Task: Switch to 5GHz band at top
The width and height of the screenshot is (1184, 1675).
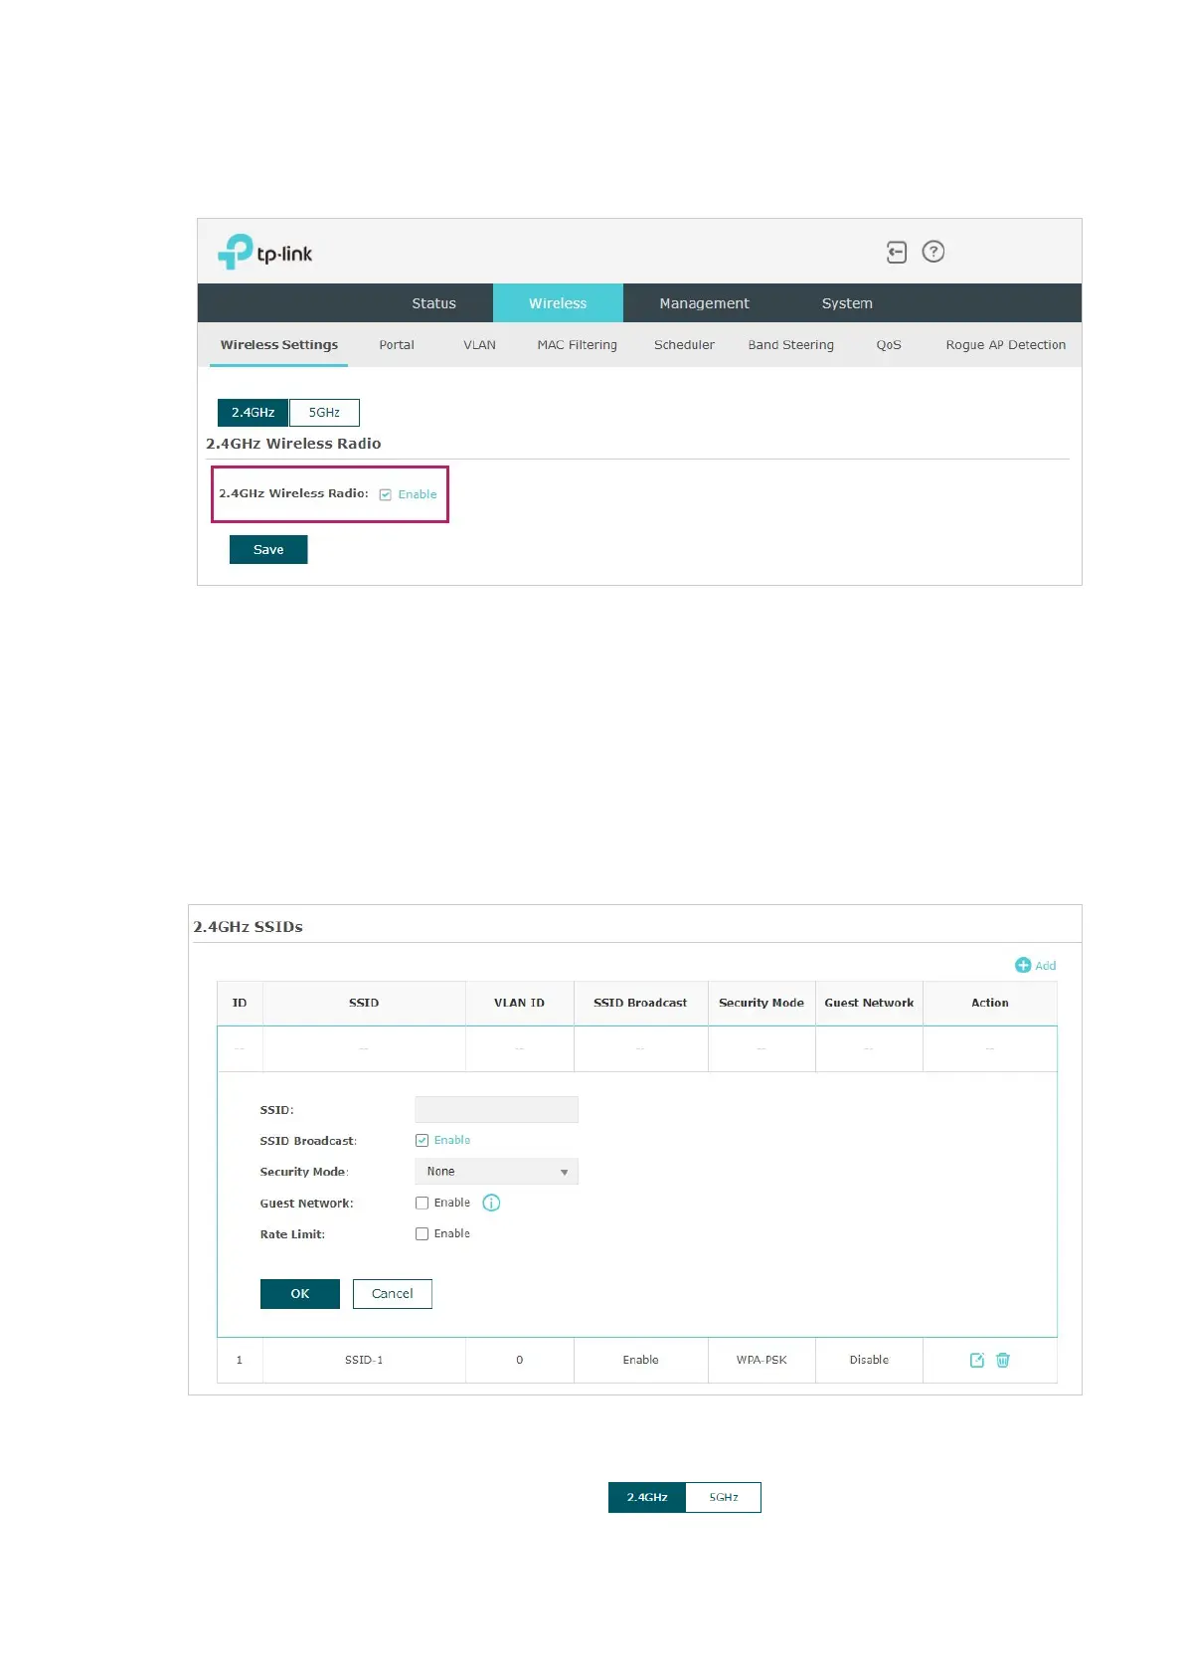Action: pyautogui.click(x=324, y=413)
